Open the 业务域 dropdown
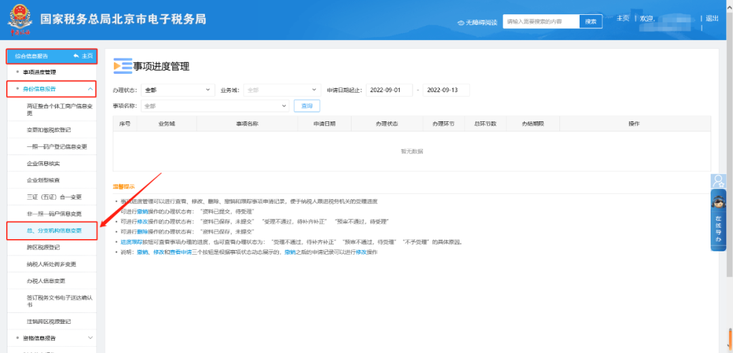This screenshot has height=353, width=733. pos(282,90)
